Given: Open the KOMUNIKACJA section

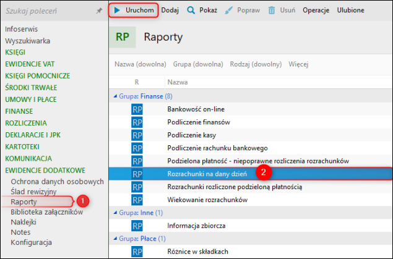Looking at the screenshot, I should click(28, 159).
